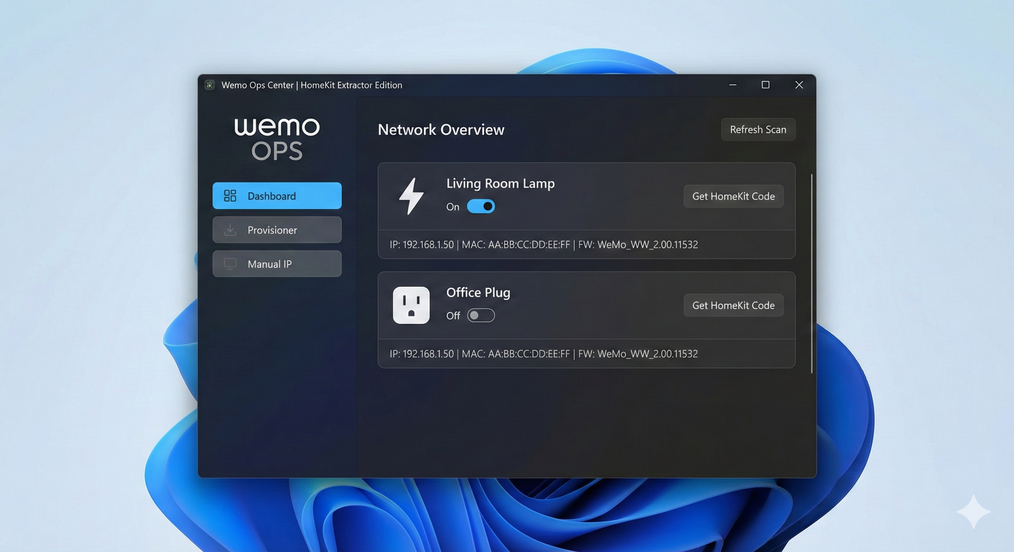
Task: Get HomeKit Code for Office Plug
Action: 733,305
